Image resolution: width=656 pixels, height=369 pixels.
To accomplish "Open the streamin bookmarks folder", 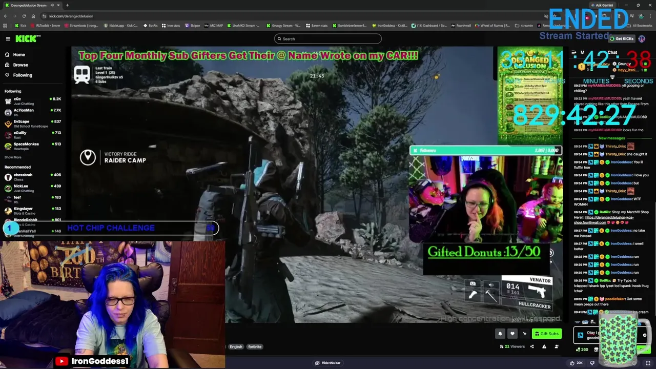I will click(524, 25).
